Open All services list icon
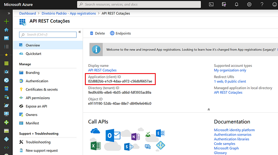The height and width of the screenshot is (155, 278). tap(6, 47)
